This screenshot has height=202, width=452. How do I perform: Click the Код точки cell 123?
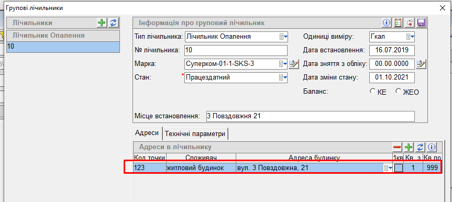150,168
